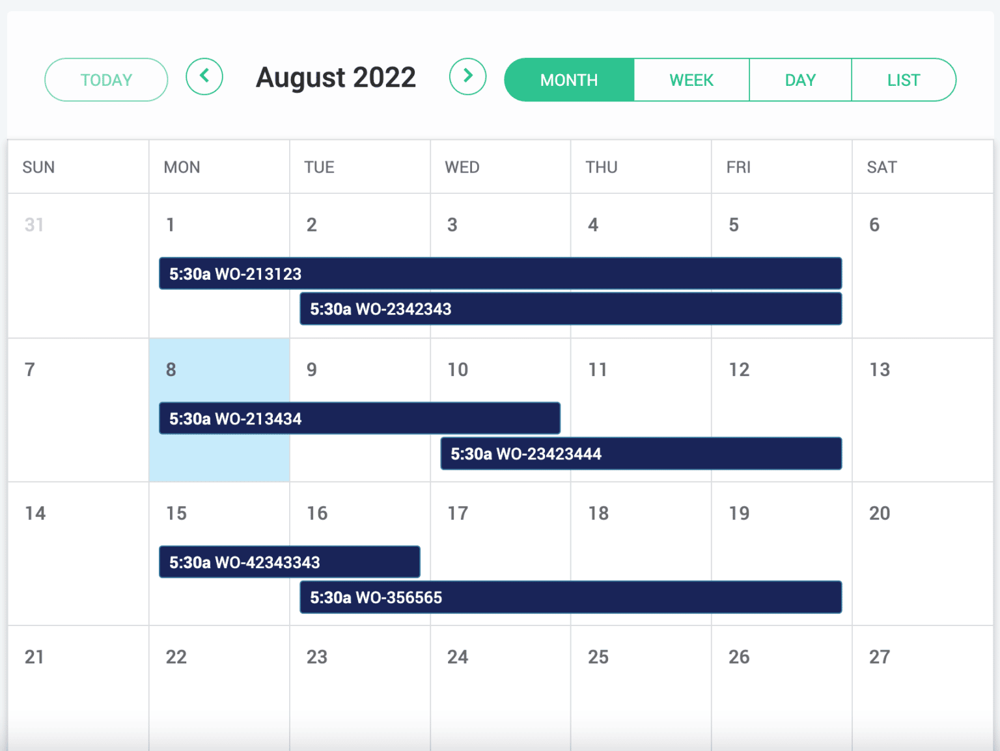Screen dimensions: 1000x751
Task: Click the Today button
Action: pos(106,80)
